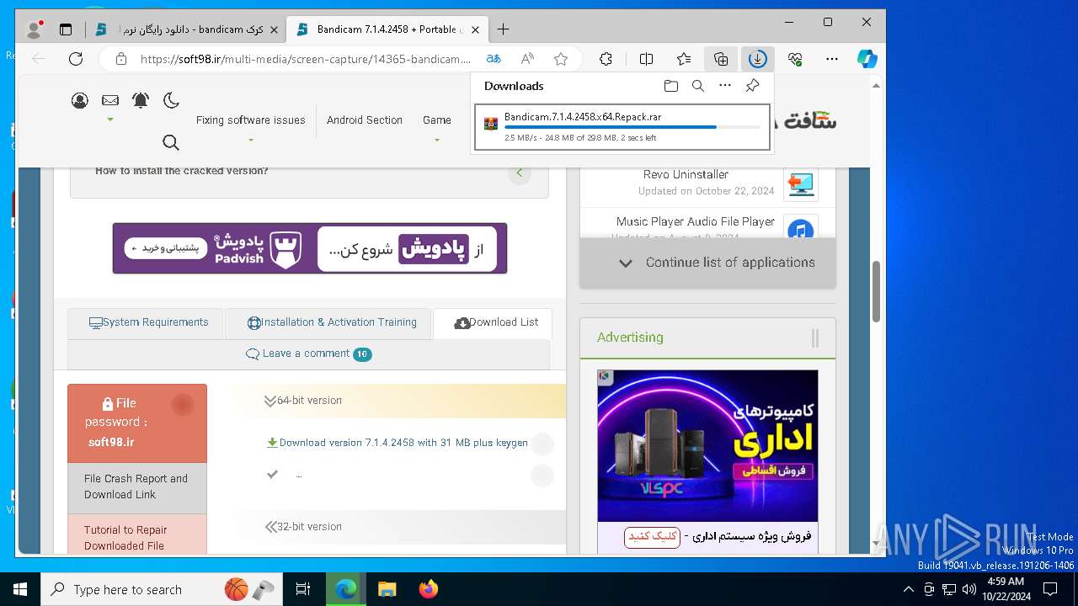Open the site search magnifier
The height and width of the screenshot is (606, 1078).
click(x=171, y=142)
